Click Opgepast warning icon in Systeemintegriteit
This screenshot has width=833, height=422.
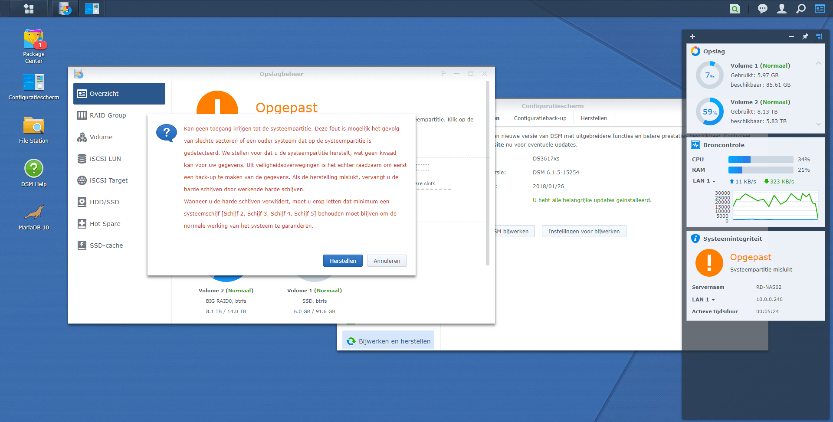pos(709,263)
